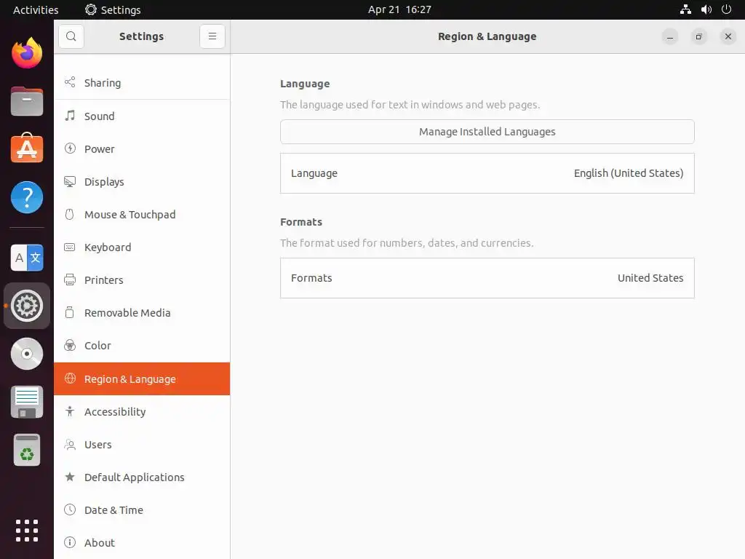This screenshot has height=559, width=745.
Task: Open the system power menu
Action: pos(726,9)
